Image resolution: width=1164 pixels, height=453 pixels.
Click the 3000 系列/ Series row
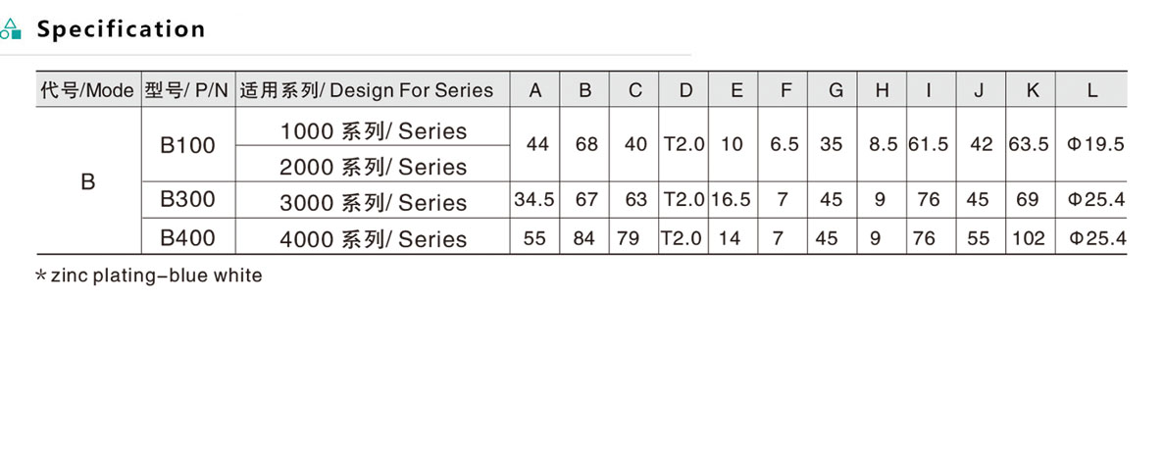click(373, 203)
